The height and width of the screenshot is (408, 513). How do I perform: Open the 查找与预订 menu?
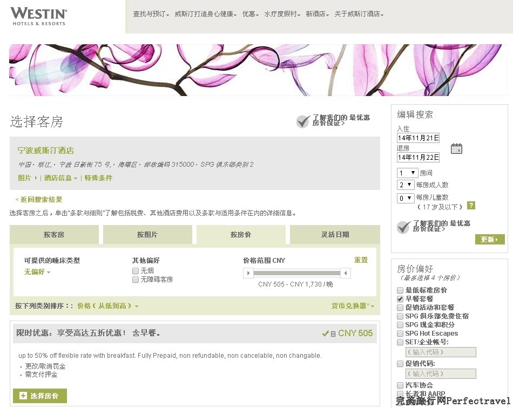[x=151, y=14]
